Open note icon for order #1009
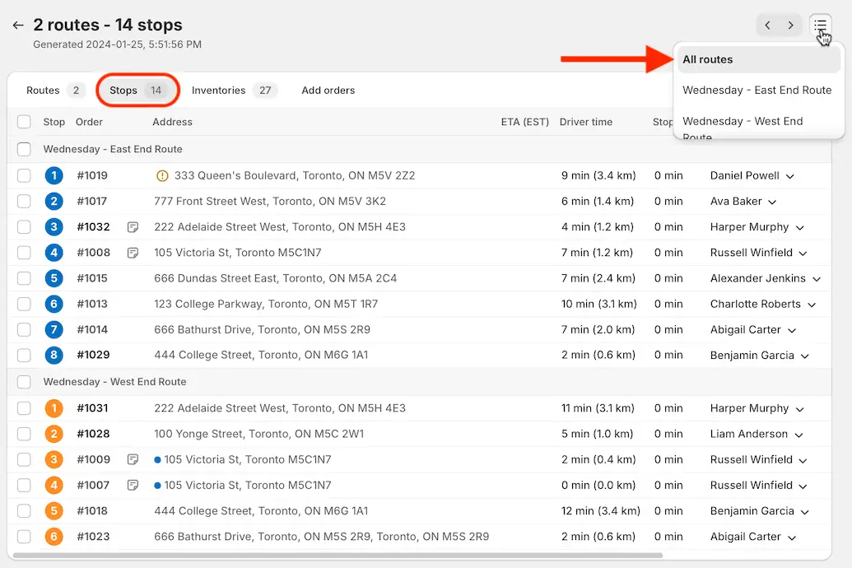852x568 pixels. [x=133, y=460]
